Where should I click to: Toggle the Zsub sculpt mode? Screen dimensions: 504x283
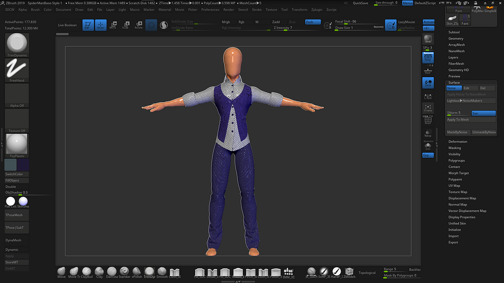(x=313, y=22)
